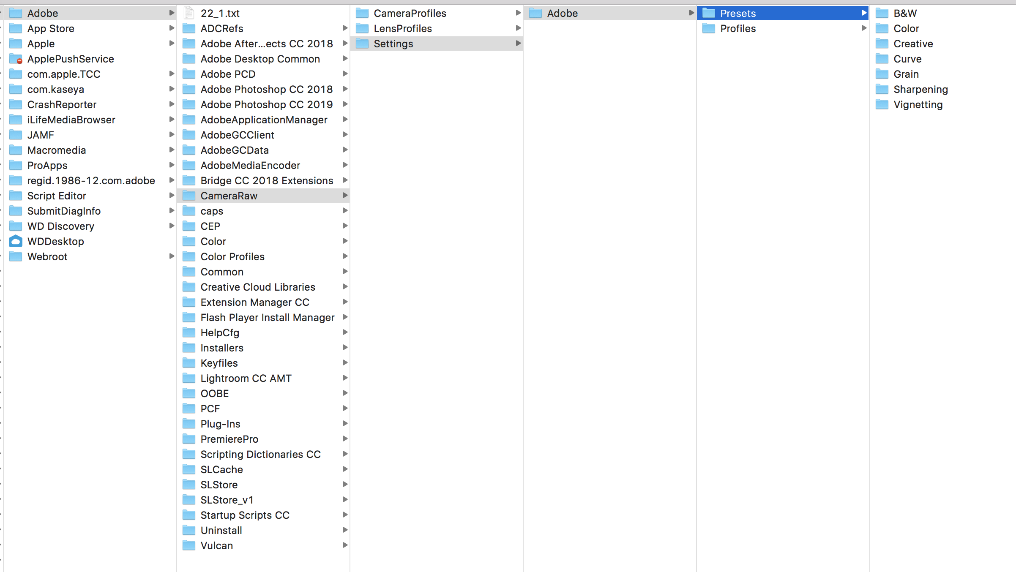Image resolution: width=1016 pixels, height=572 pixels.
Task: Open the Sharpening presets folder
Action: tap(920, 89)
